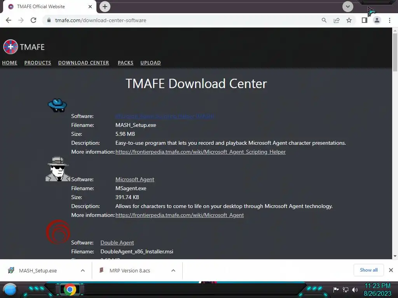Close the TMAFE Official Website tab

[90, 7]
